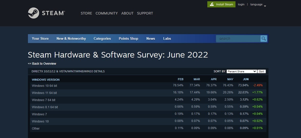
Task: Click the APR column header
Action: (214, 79)
